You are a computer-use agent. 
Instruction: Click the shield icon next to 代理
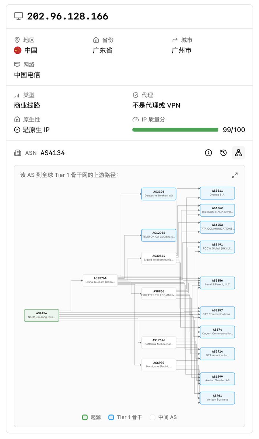tap(135, 95)
